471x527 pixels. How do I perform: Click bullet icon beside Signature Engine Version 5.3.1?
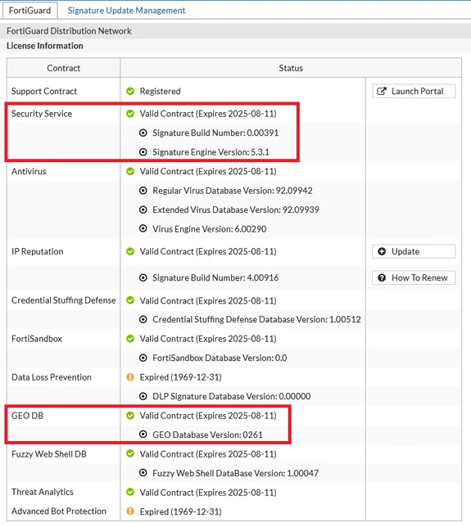[x=143, y=152]
